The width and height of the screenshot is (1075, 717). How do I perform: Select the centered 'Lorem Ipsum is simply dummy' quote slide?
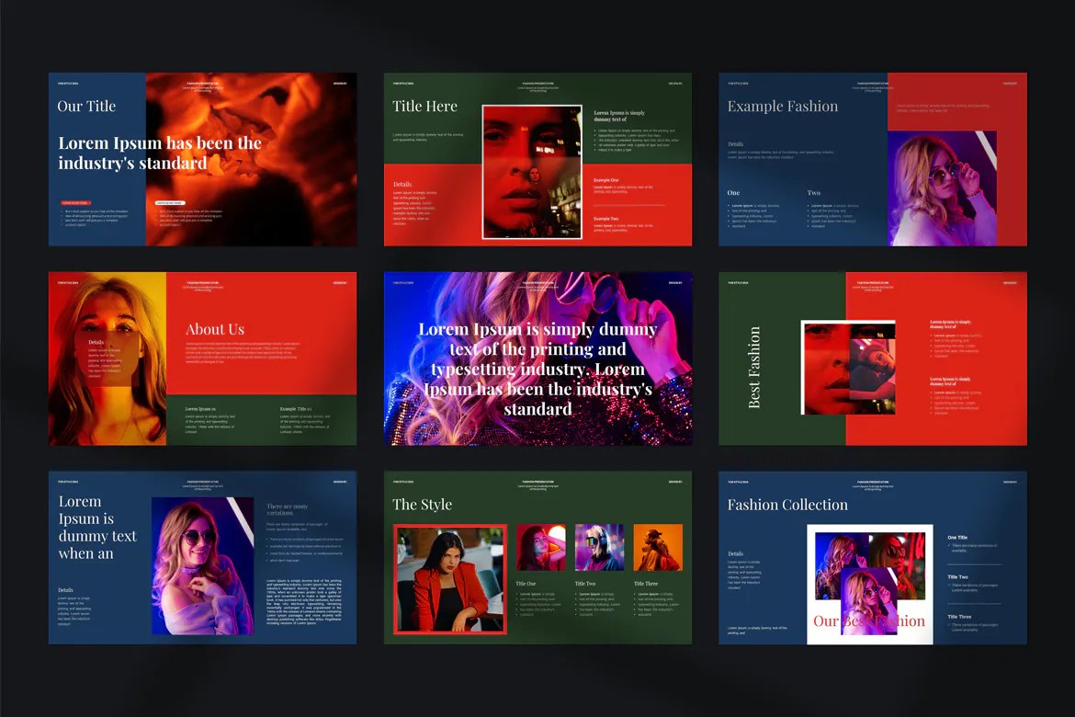(x=537, y=368)
